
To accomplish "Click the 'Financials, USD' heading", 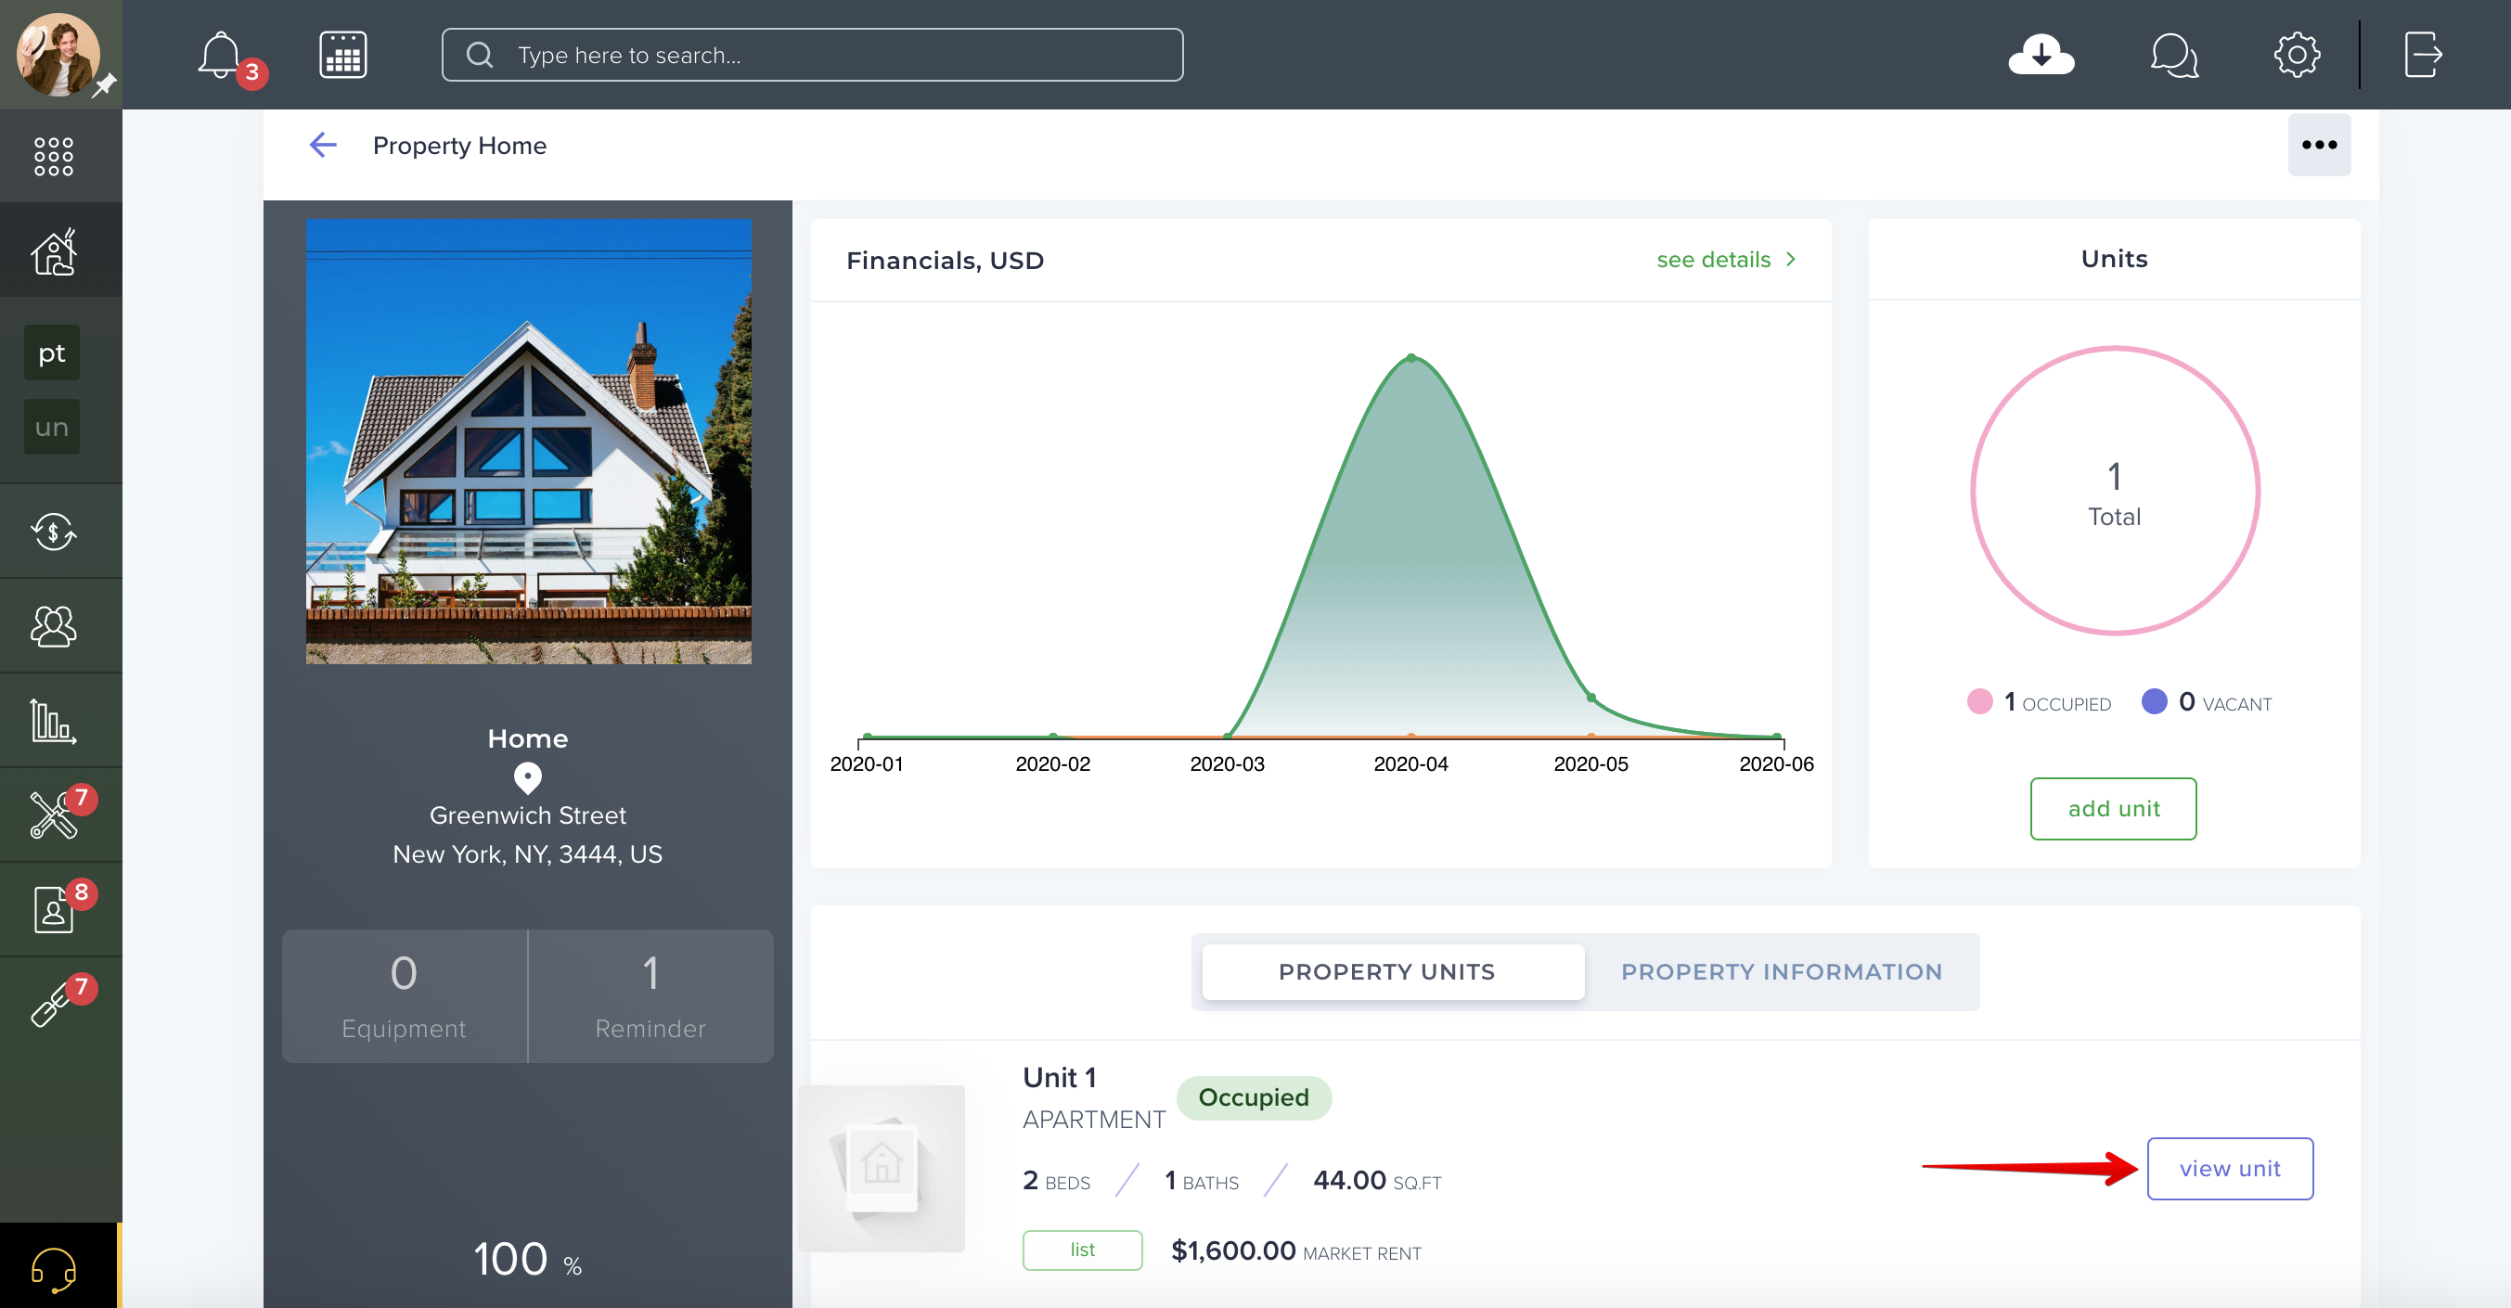I will (x=945, y=261).
